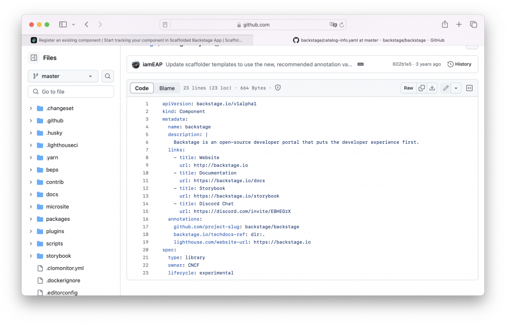Open the file History button
The height and width of the screenshot is (324, 506).
(x=459, y=64)
